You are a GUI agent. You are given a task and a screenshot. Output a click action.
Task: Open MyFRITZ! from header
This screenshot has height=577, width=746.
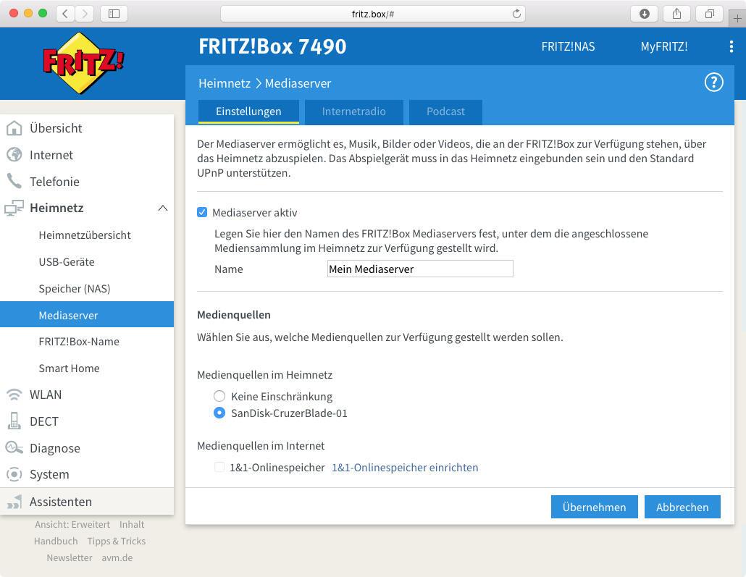663,46
